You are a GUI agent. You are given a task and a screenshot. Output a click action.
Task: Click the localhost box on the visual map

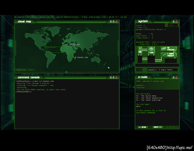pyautogui.click(x=54, y=50)
